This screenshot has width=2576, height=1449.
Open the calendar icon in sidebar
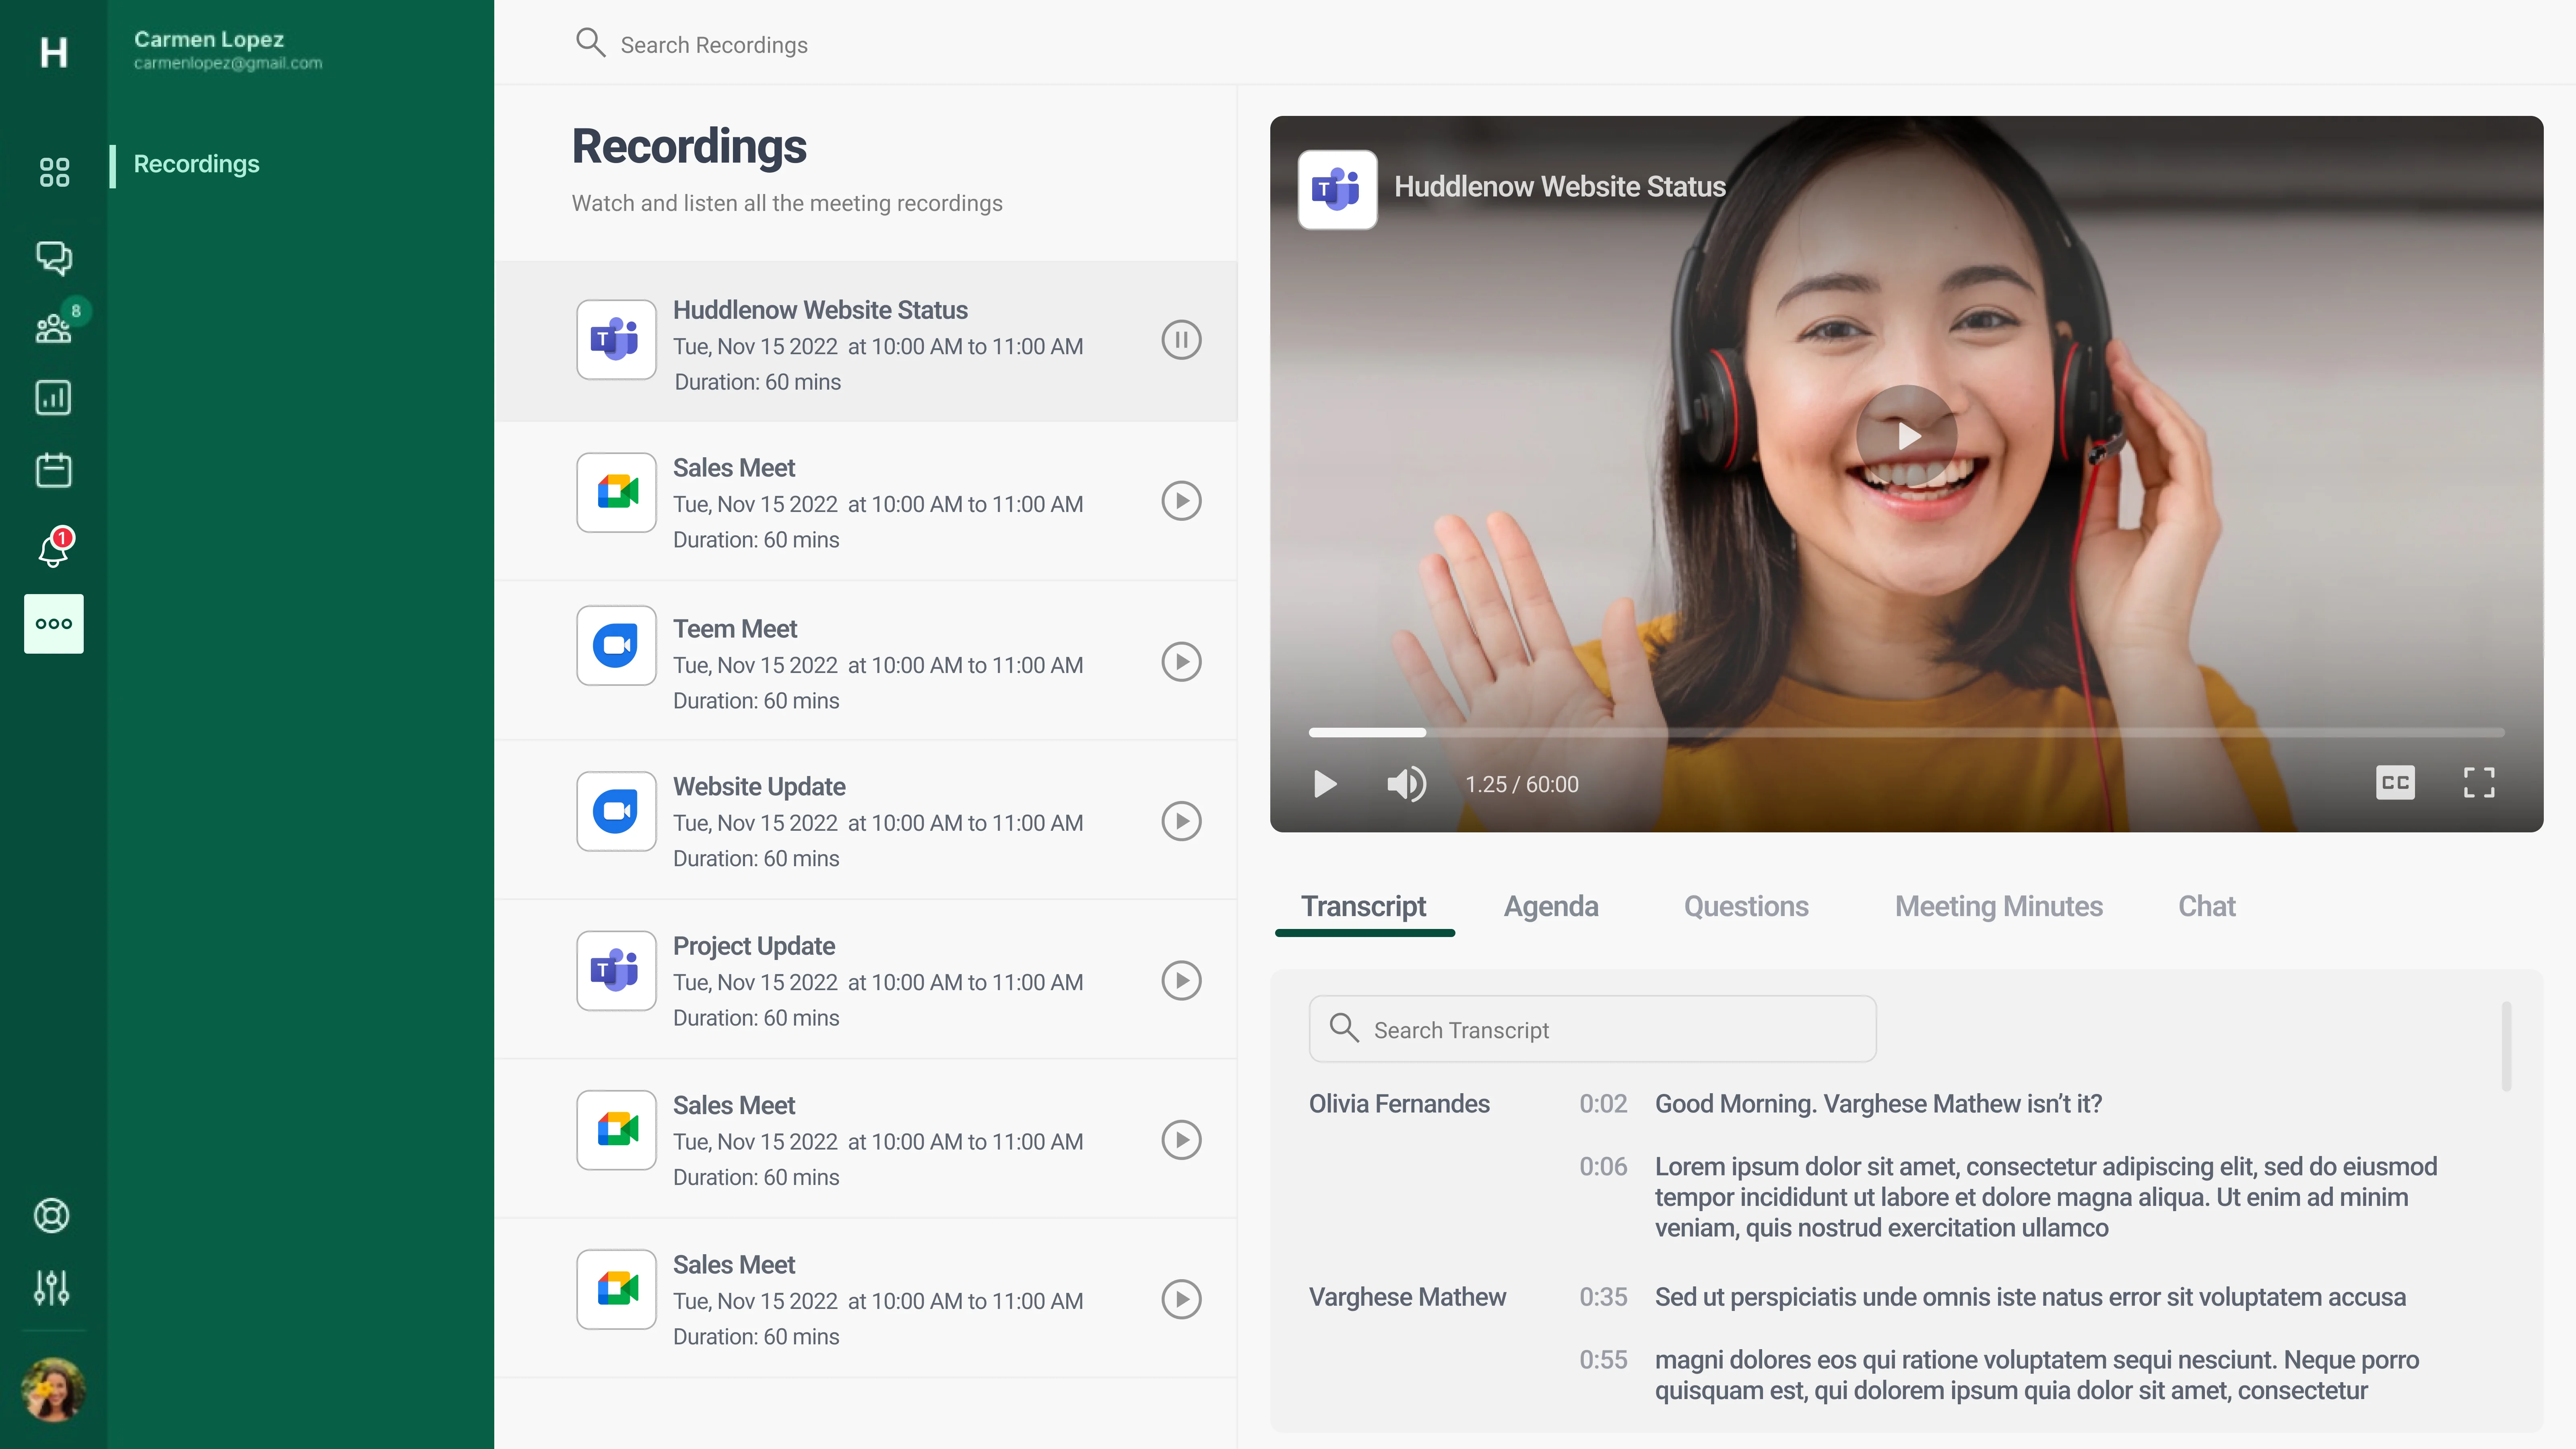coord(53,470)
